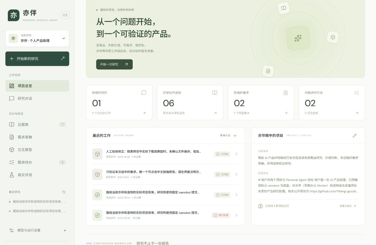Click the 证据库 count badge 7
Image resolution: width=376 pixels, height=245 pixels.
click(x=62, y=124)
